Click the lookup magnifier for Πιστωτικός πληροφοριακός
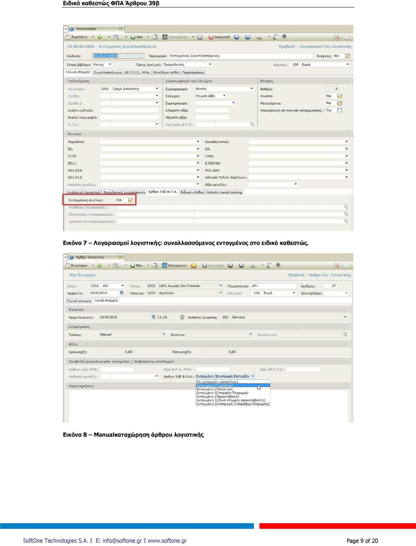The width and height of the screenshot is (416, 546). click(346, 214)
